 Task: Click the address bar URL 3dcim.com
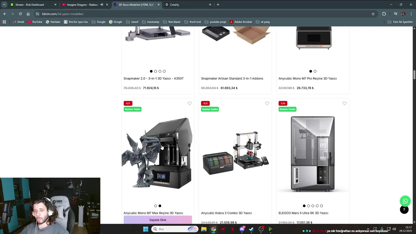[62, 14]
